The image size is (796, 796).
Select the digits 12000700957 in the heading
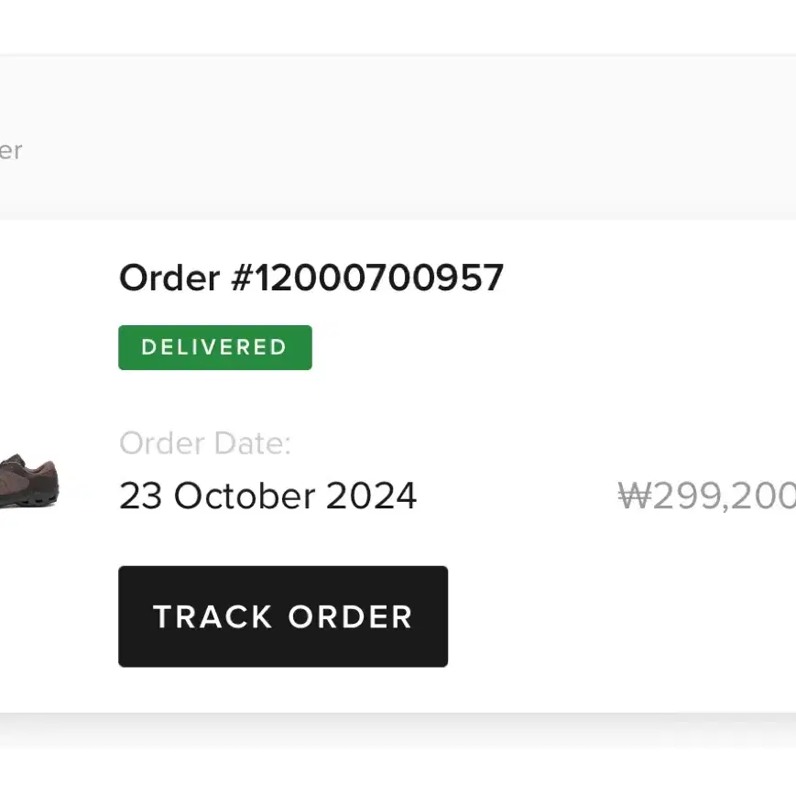click(x=378, y=278)
